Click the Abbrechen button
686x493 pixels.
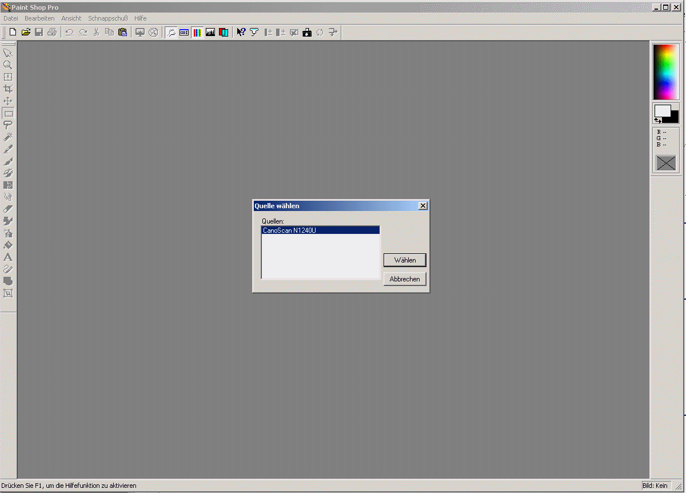point(405,279)
